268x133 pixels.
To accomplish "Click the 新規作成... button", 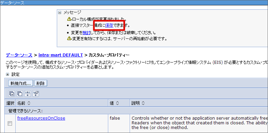I will click(21, 84).
